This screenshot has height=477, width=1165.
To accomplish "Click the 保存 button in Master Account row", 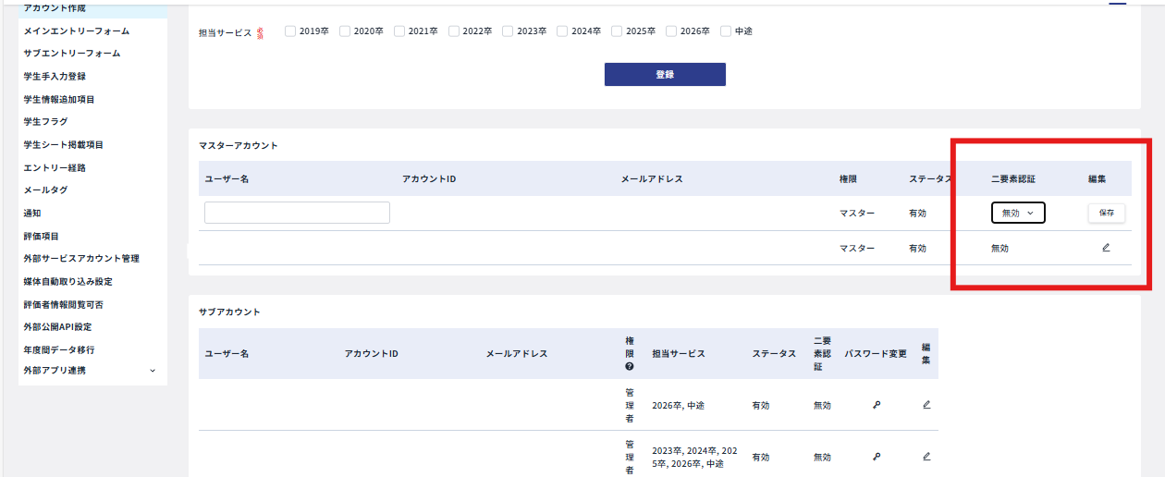I will pos(1106,213).
